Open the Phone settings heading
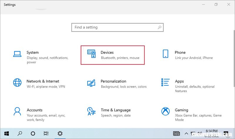Viewport: 235px width, 139px height. [180, 52]
